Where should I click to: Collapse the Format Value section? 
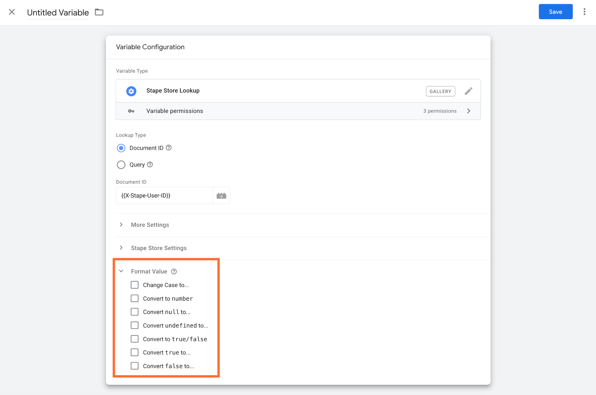pyautogui.click(x=121, y=271)
